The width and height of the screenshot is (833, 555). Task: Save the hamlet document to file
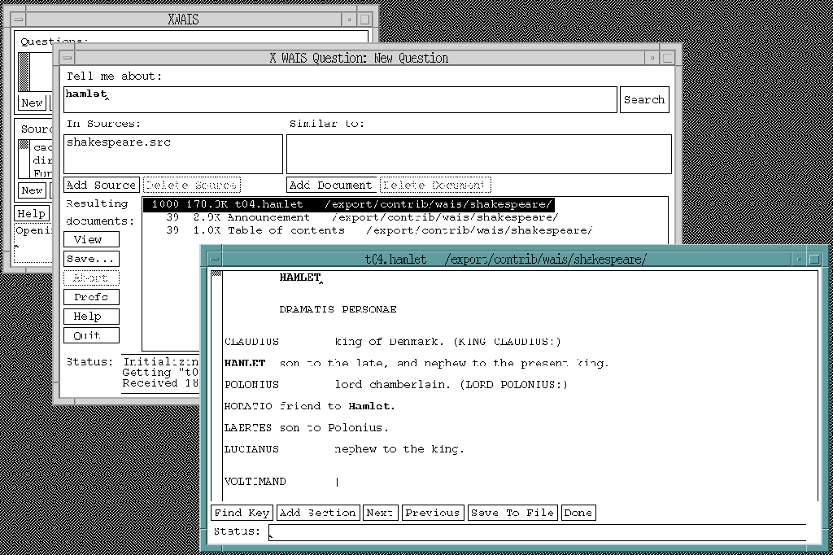coord(512,513)
